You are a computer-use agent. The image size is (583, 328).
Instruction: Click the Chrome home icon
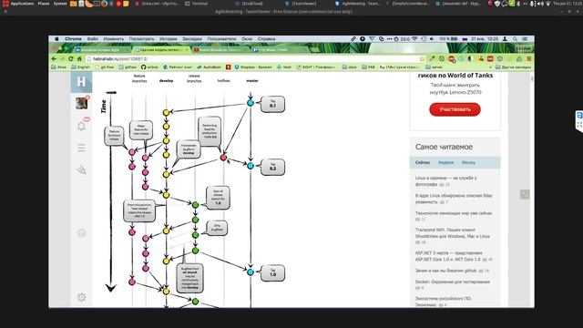point(79,58)
